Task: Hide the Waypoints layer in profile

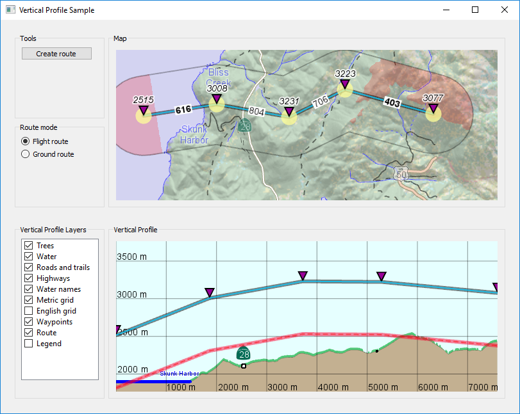Action: (28, 322)
